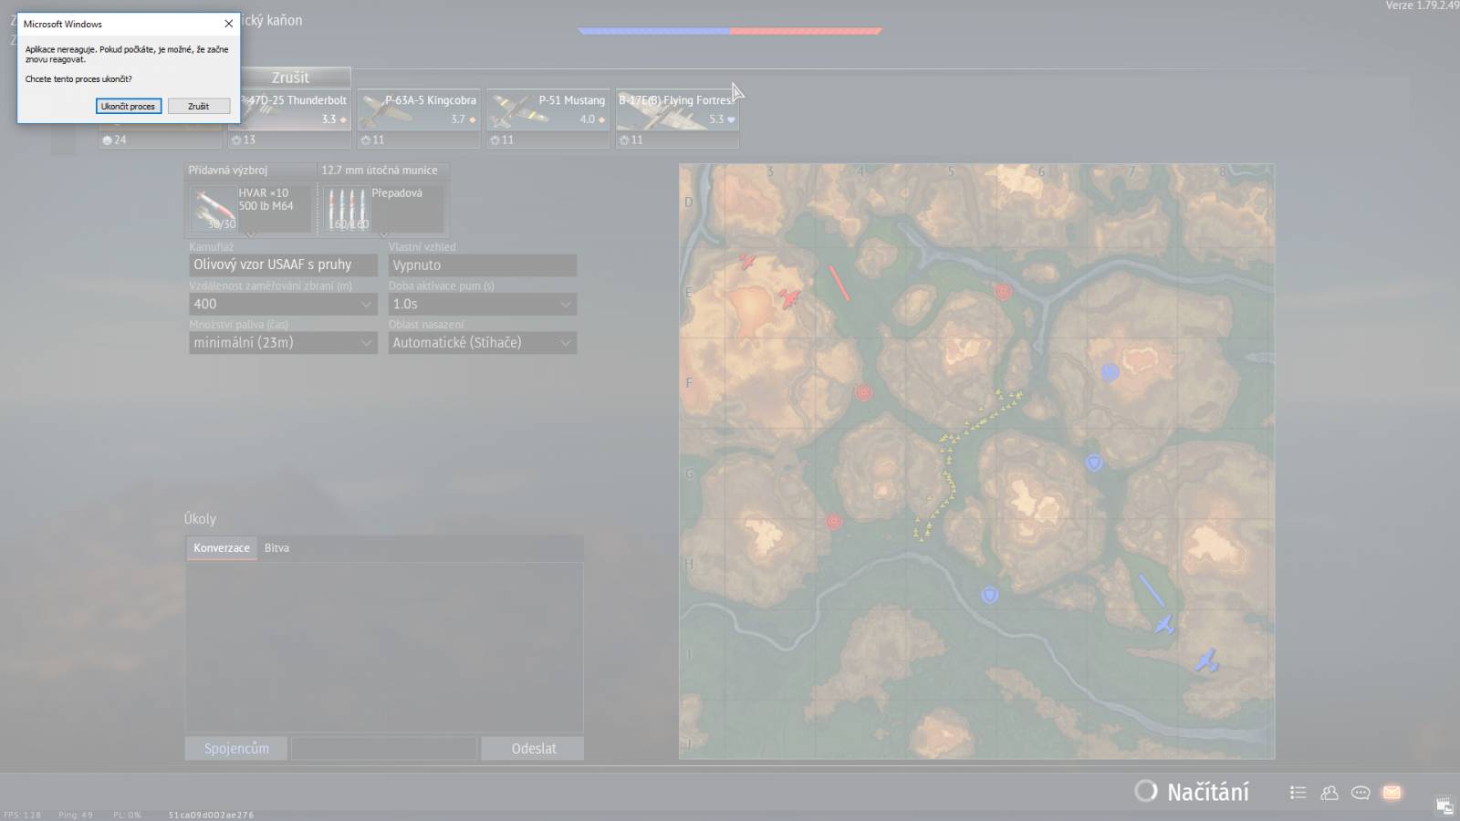
Task: Open Vlastní vzhled dropdown showing Vypnuto
Action: pos(483,265)
